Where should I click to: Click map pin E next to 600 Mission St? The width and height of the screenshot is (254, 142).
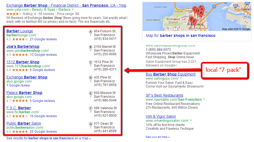click(90, 94)
